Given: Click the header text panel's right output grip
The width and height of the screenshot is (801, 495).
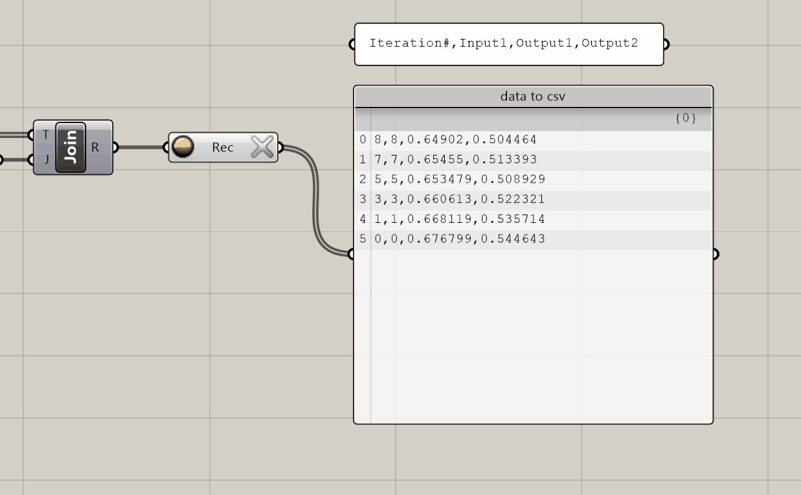Looking at the screenshot, I should [x=665, y=44].
